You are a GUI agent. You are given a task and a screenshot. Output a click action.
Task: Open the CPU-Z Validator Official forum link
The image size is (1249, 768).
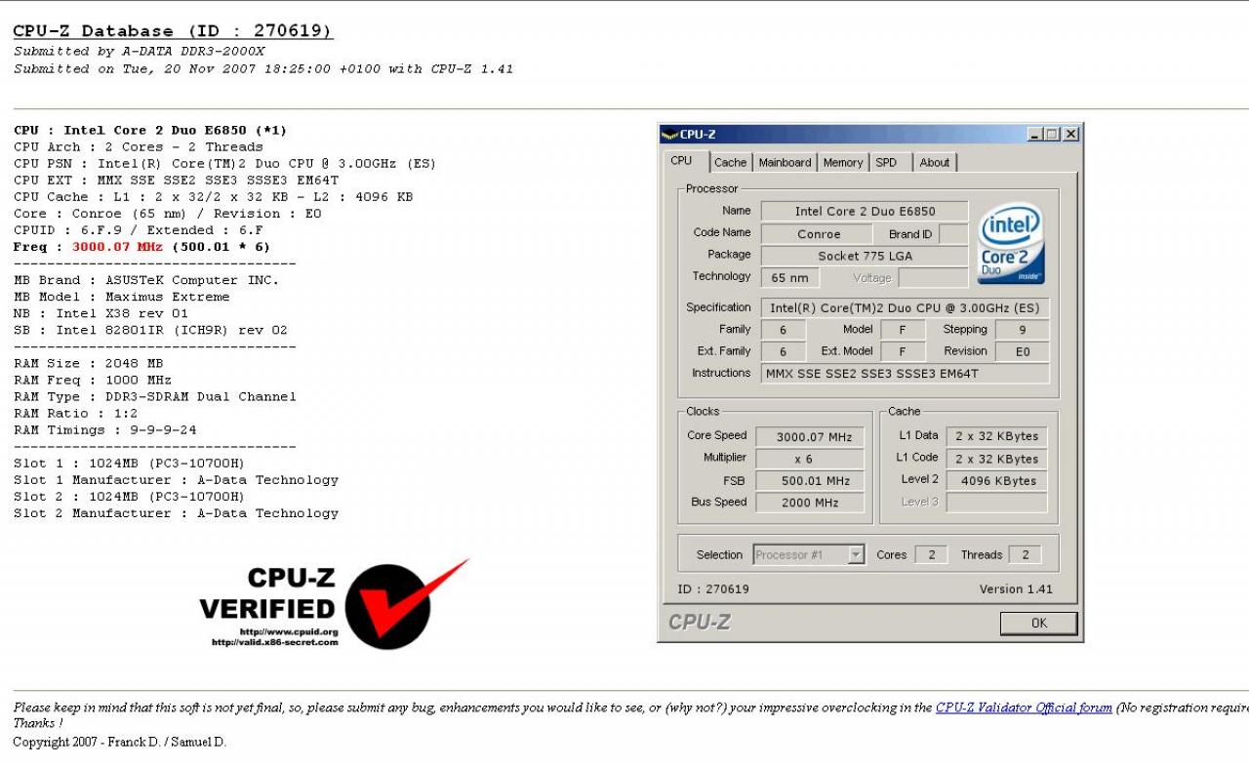[x=1024, y=707]
